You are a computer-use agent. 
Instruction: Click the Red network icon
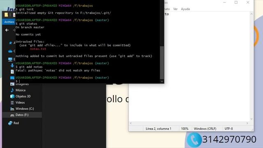pos(10,123)
